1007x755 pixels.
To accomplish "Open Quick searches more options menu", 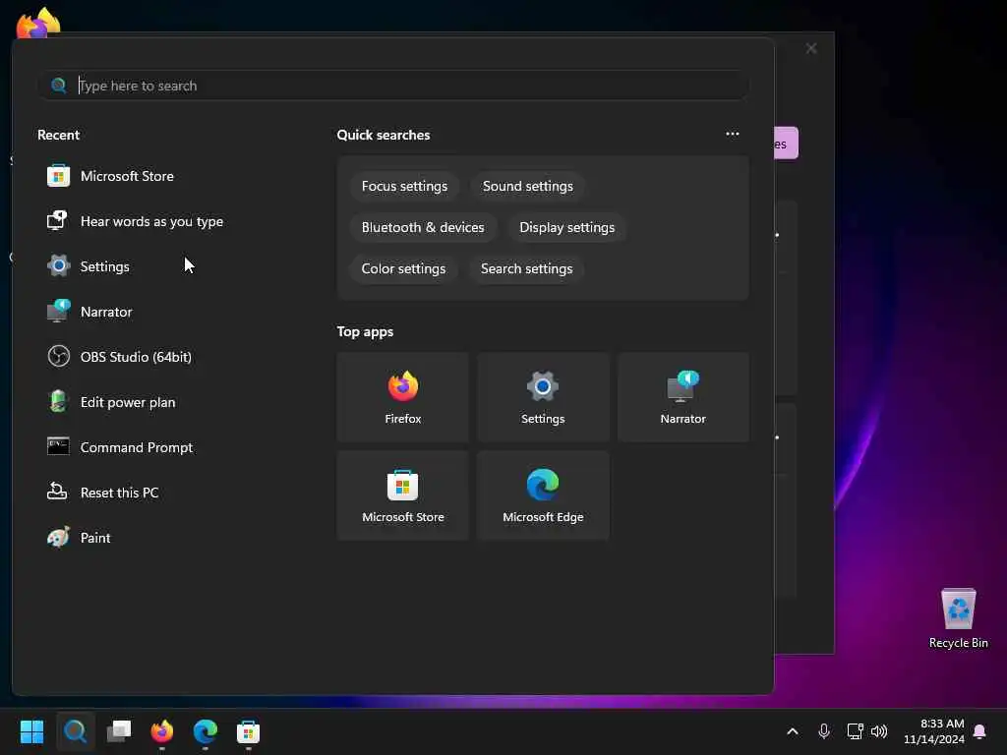I will pyautogui.click(x=732, y=134).
